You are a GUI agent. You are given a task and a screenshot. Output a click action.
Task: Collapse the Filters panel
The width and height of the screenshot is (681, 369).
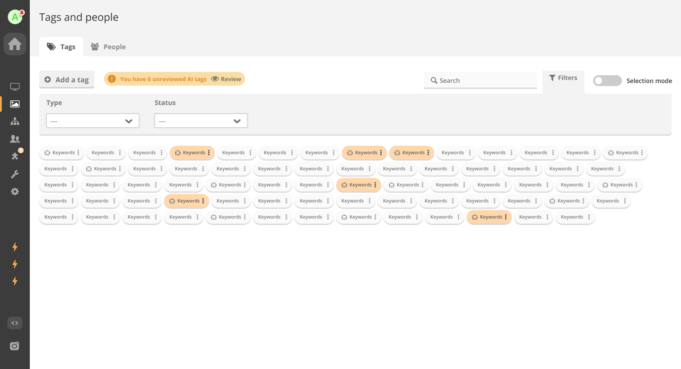click(563, 78)
